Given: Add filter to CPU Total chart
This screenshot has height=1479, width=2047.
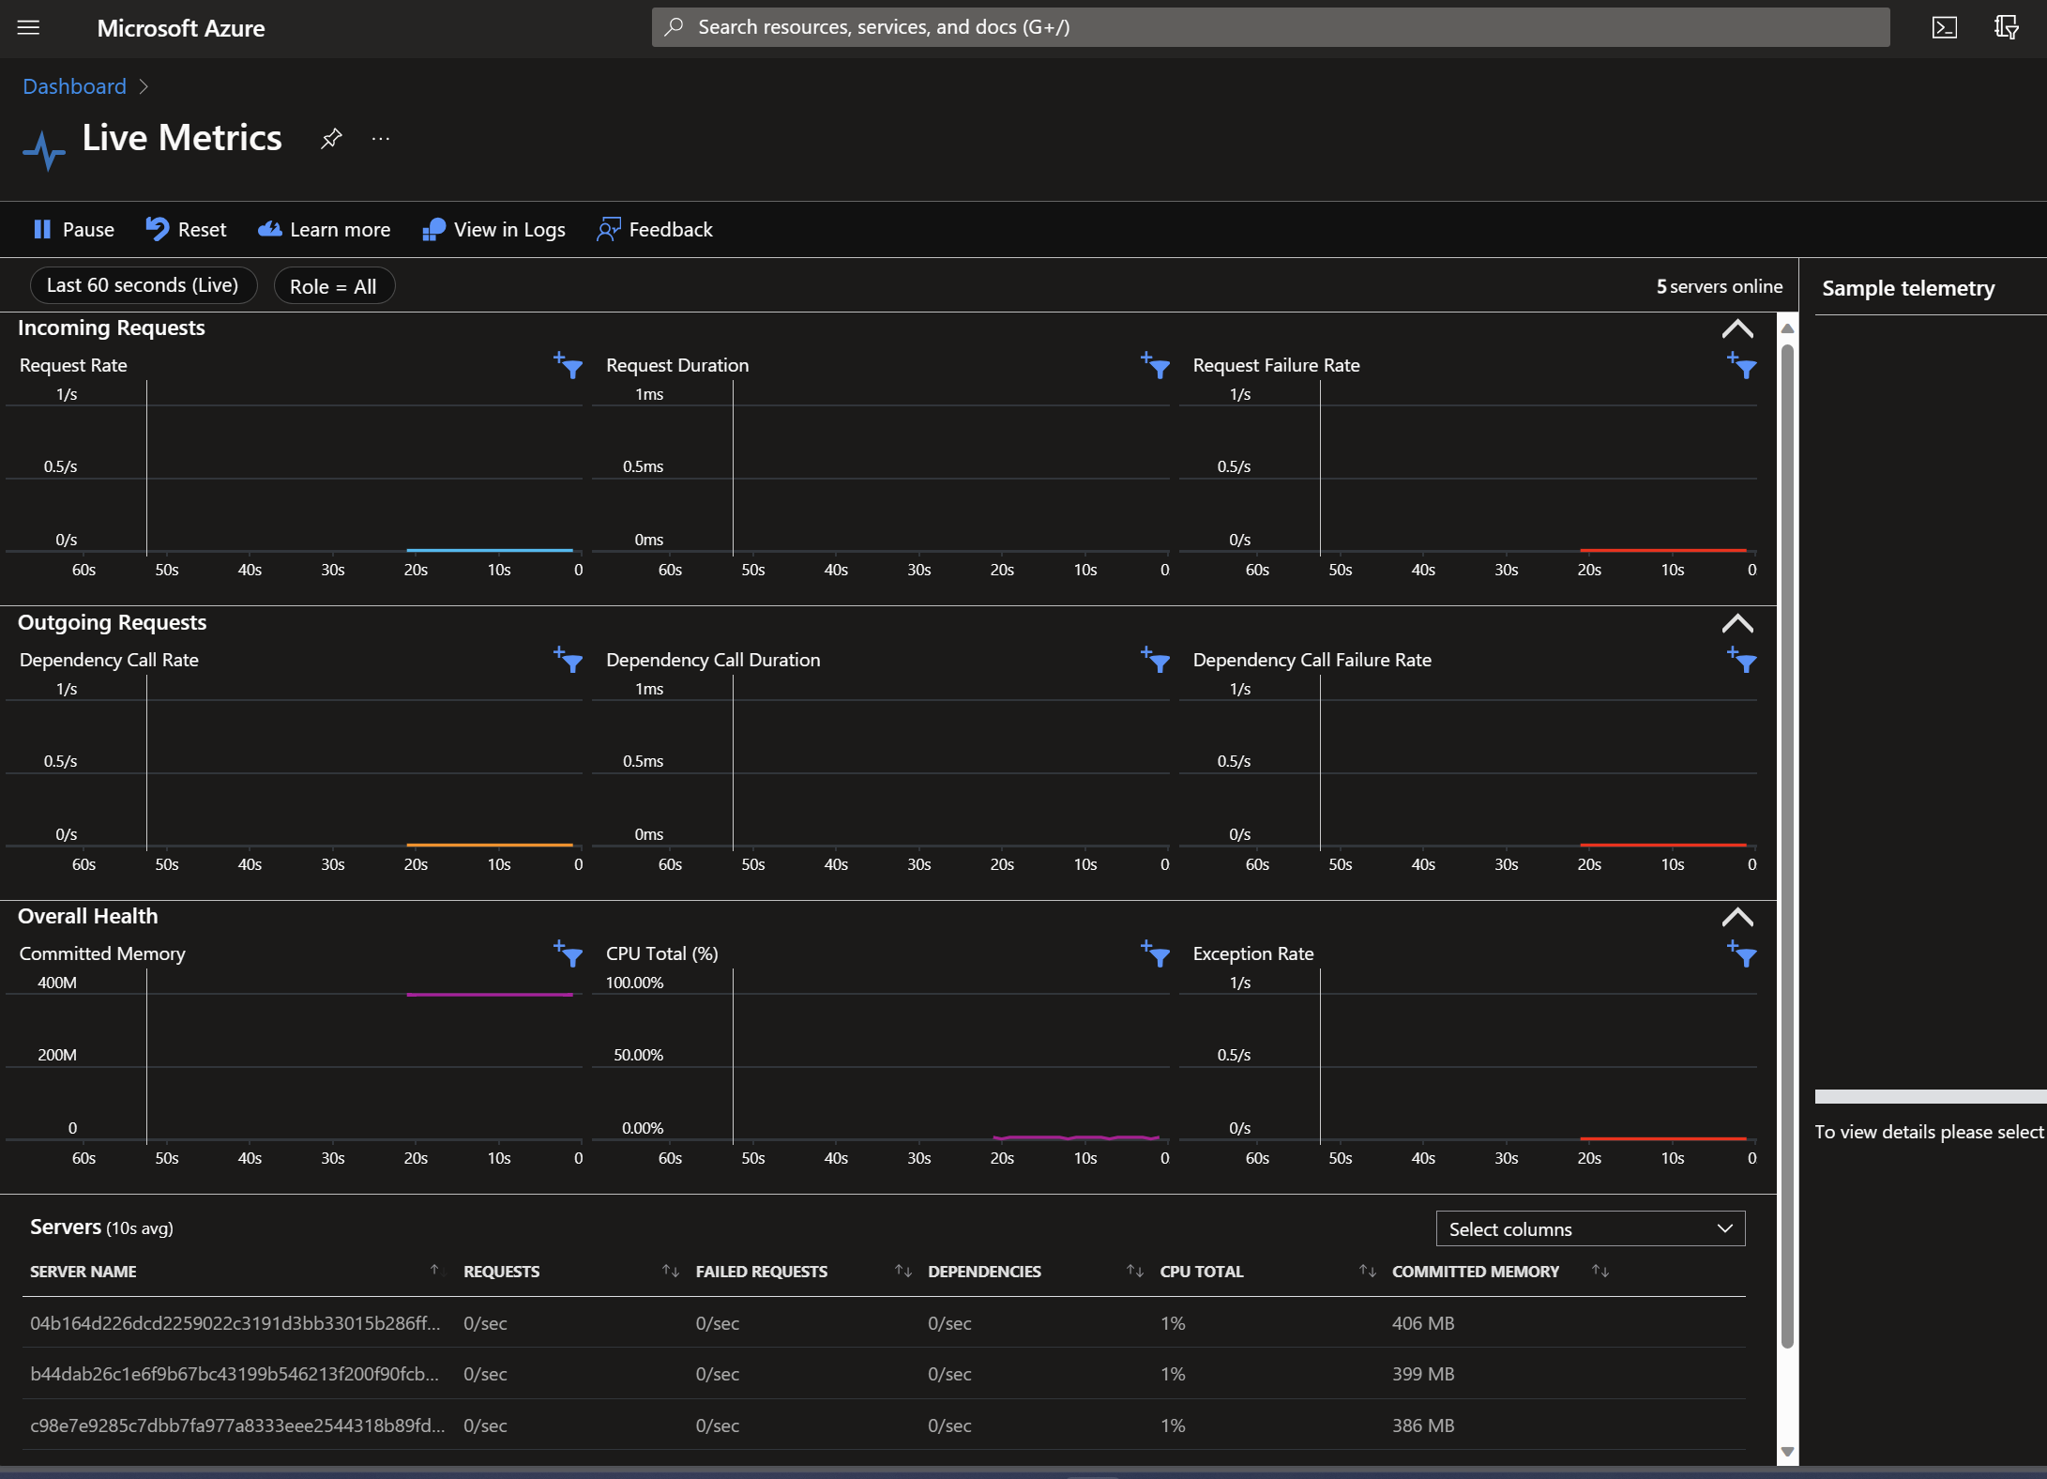Looking at the screenshot, I should point(1155,953).
